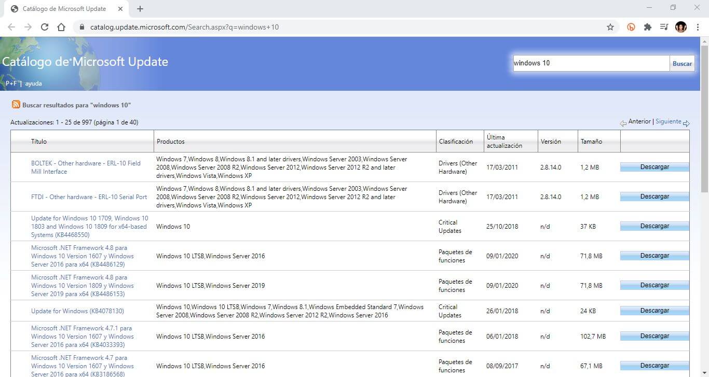Screen dimensions: 709x377
Task: Sort by Productos column header
Action: (170, 142)
